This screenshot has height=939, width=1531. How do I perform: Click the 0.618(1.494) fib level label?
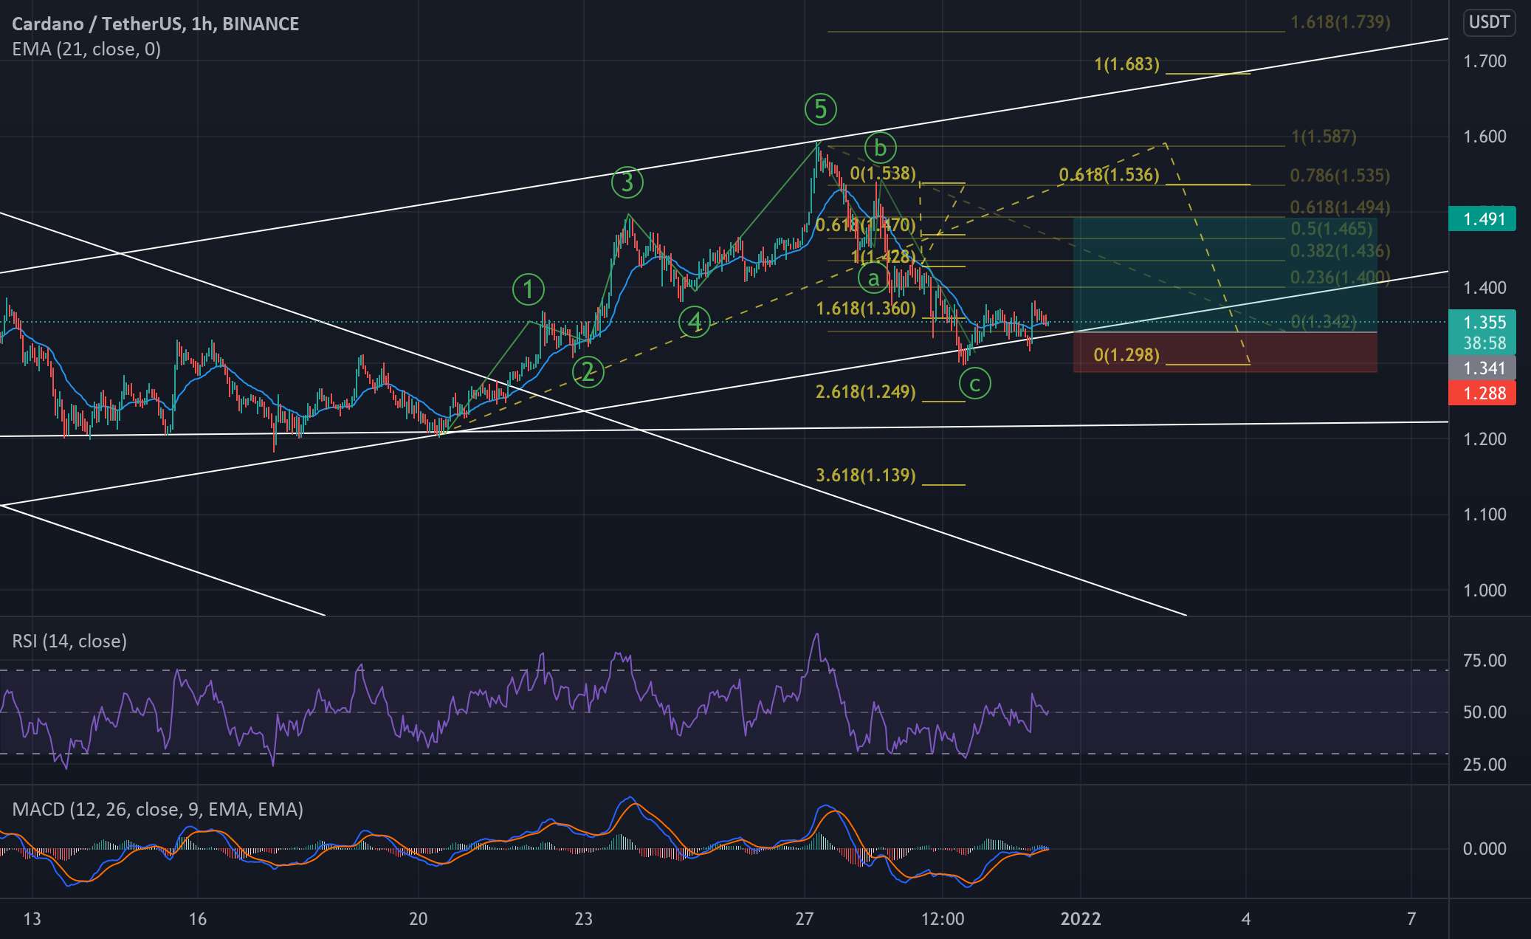1341,208
